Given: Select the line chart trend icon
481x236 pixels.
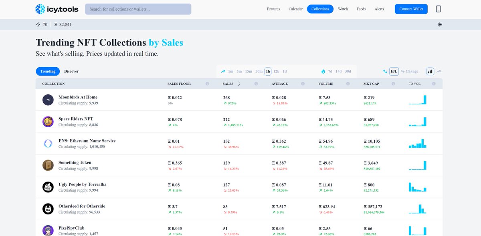Looking at the screenshot, I should click(x=439, y=71).
